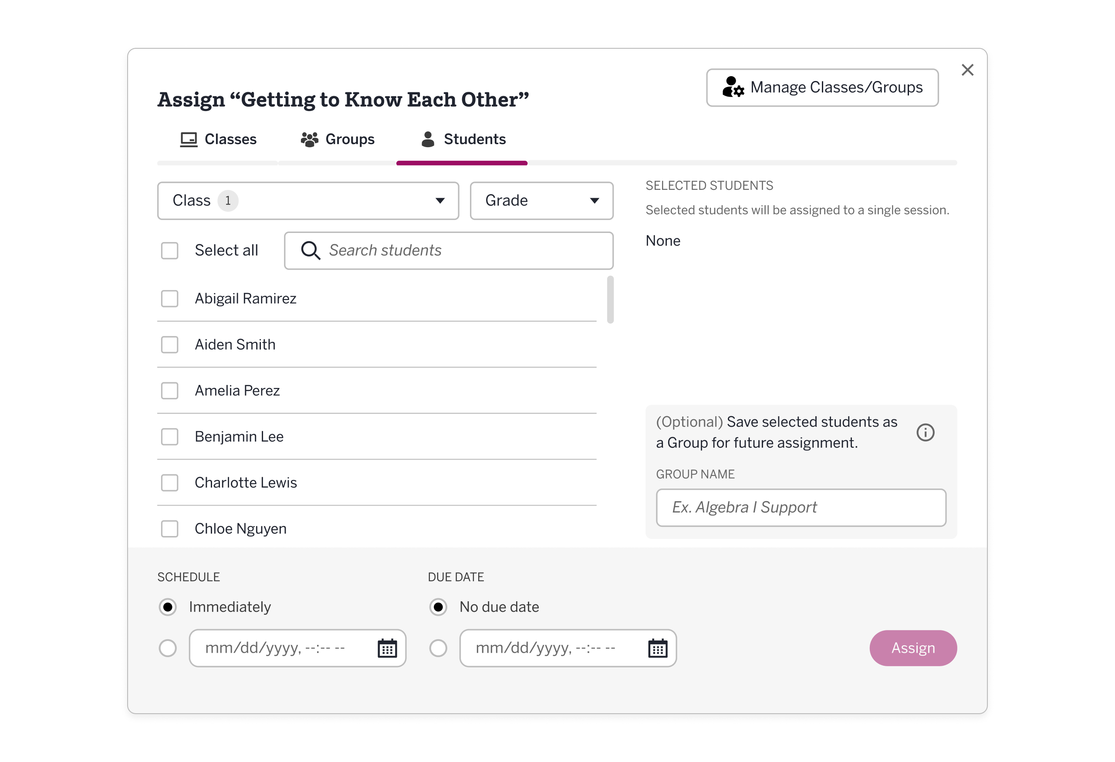1115x762 pixels.
Task: Click the person icon on the Students tab
Action: tap(427, 138)
